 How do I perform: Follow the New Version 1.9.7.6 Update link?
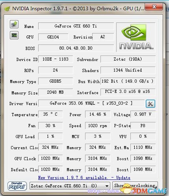84,178
